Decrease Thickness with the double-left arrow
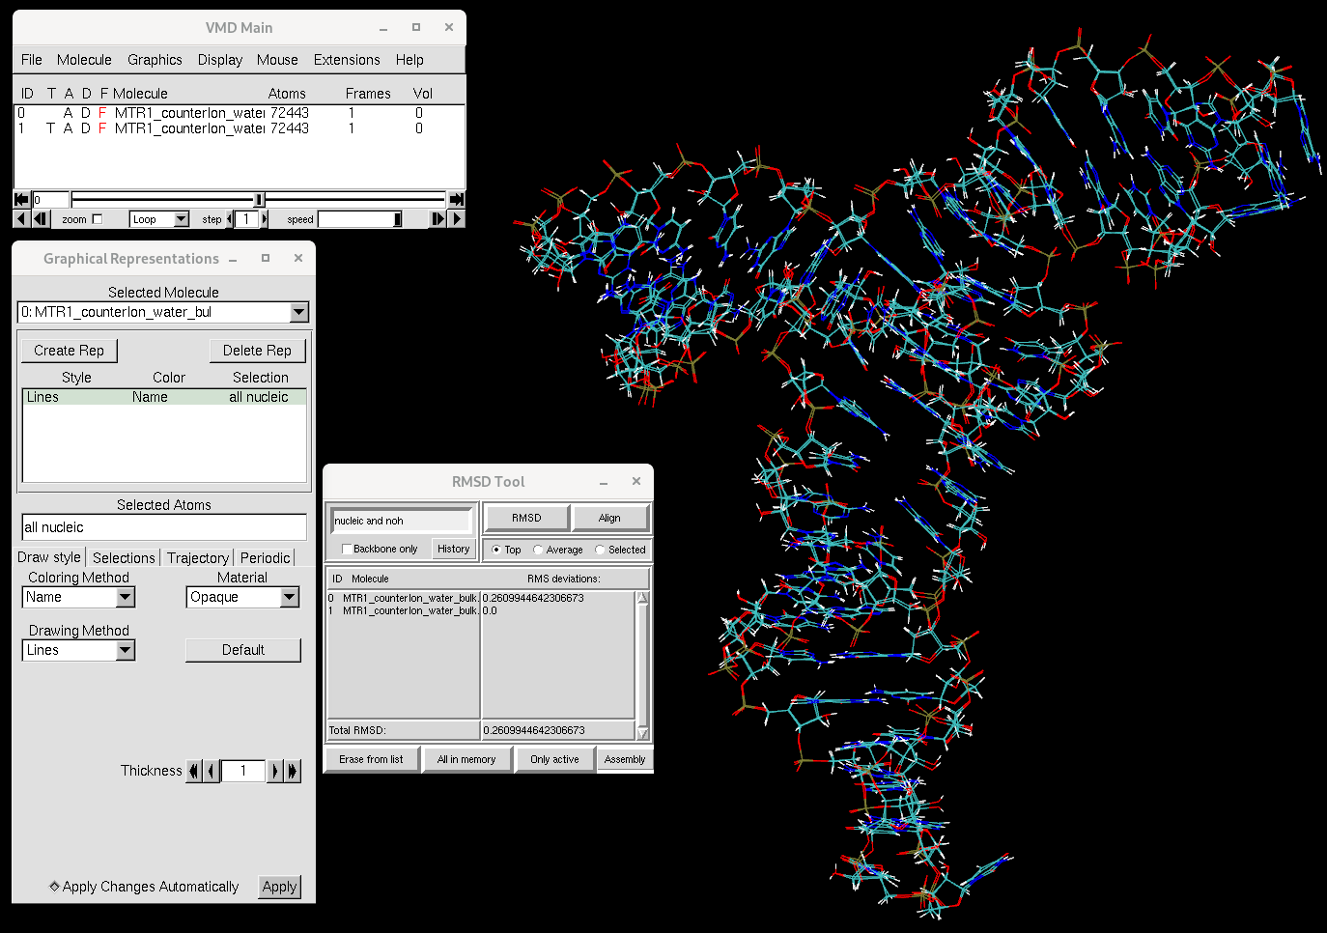This screenshot has width=1327, height=933. pos(194,771)
